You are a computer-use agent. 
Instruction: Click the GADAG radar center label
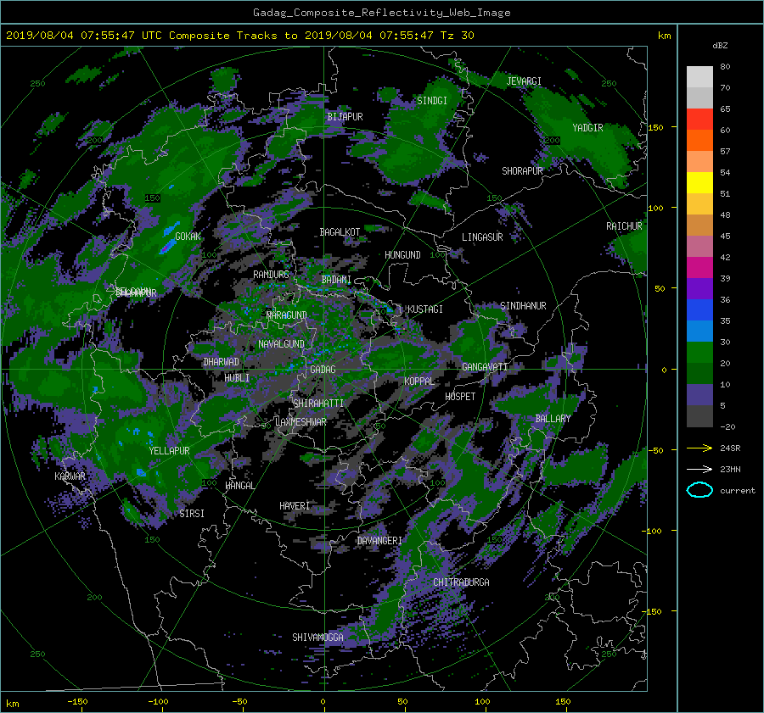click(x=323, y=370)
